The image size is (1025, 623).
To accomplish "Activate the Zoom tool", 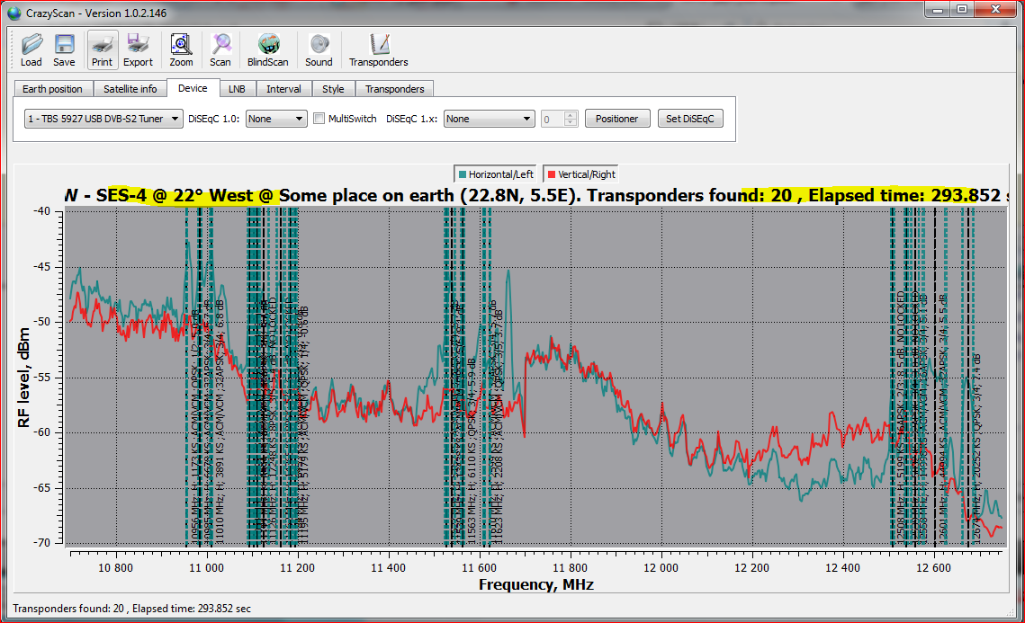I will [181, 49].
